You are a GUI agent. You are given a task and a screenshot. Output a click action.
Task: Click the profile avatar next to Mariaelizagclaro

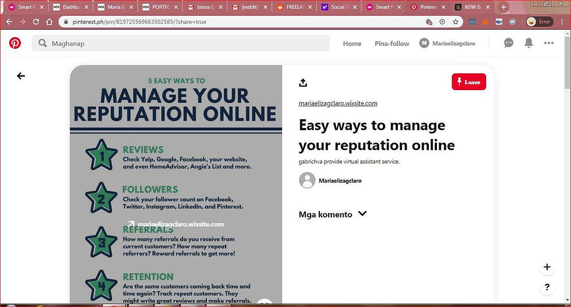click(307, 180)
